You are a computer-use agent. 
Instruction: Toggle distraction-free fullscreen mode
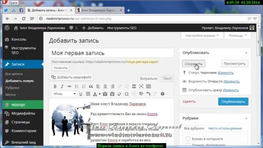point(141,86)
